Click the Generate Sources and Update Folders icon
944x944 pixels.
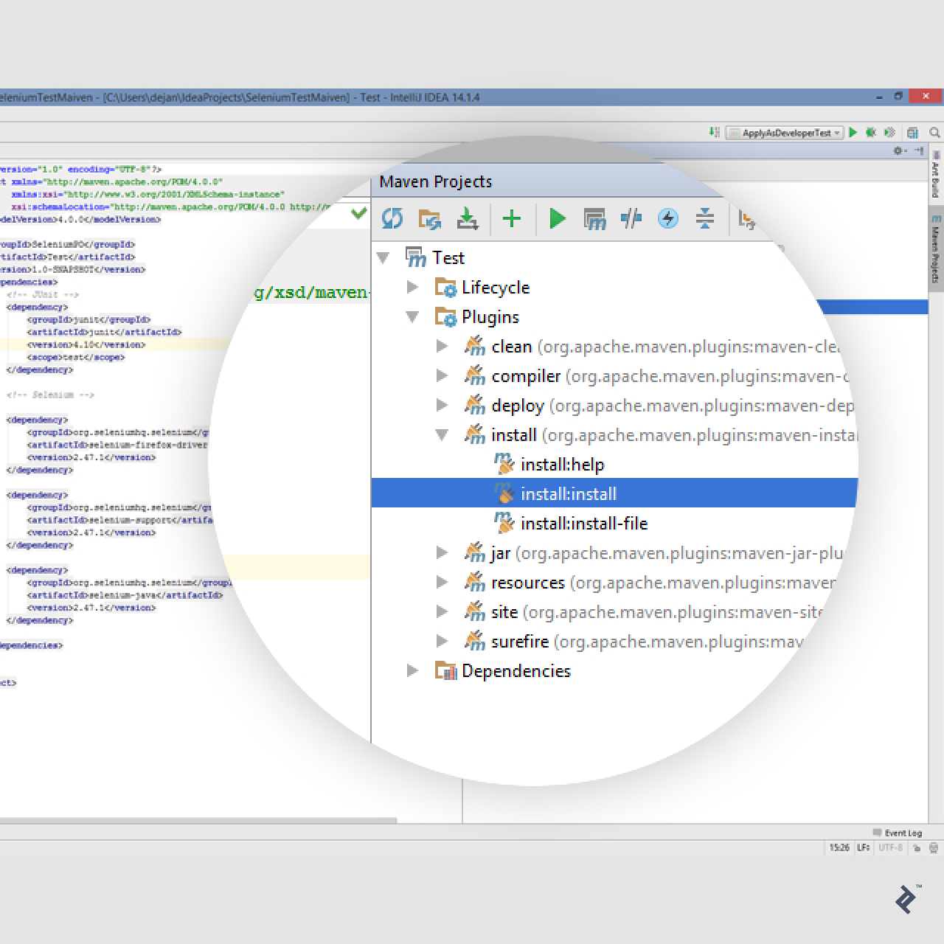pyautogui.click(x=429, y=219)
